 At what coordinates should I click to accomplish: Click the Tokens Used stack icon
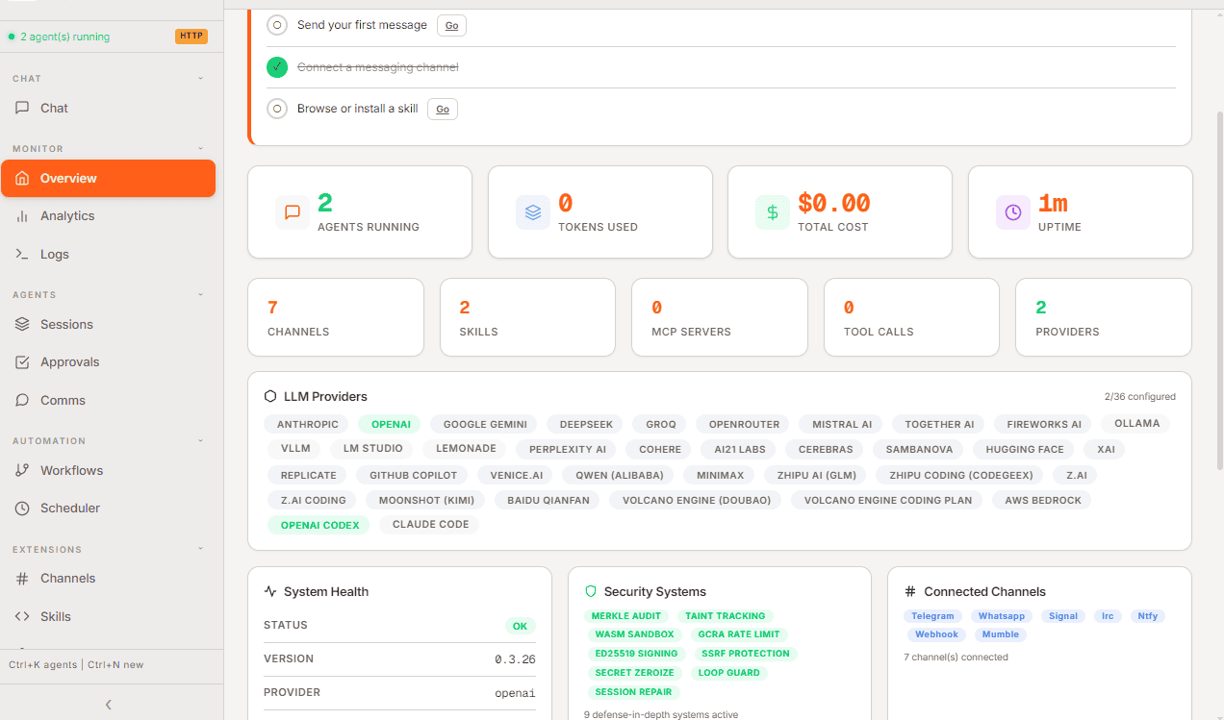[533, 212]
